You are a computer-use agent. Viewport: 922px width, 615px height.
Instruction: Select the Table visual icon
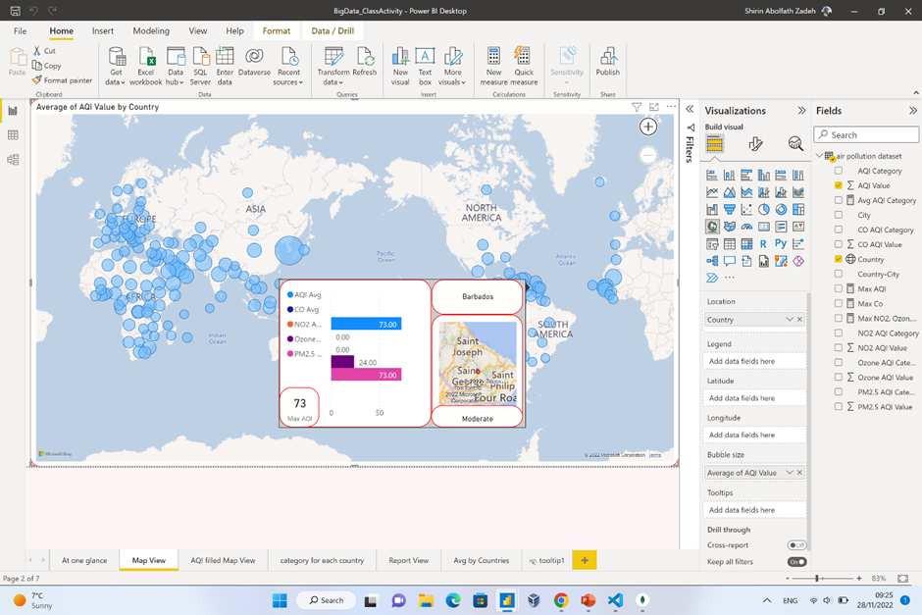(730, 243)
